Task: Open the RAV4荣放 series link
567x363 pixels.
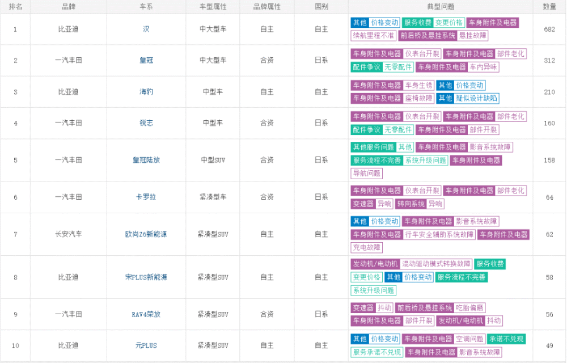Action: point(146,314)
